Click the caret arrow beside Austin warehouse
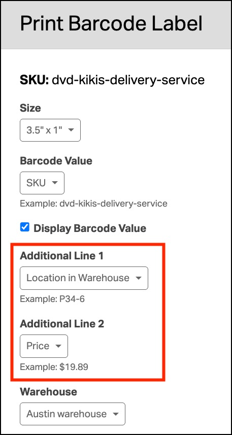 point(115,414)
